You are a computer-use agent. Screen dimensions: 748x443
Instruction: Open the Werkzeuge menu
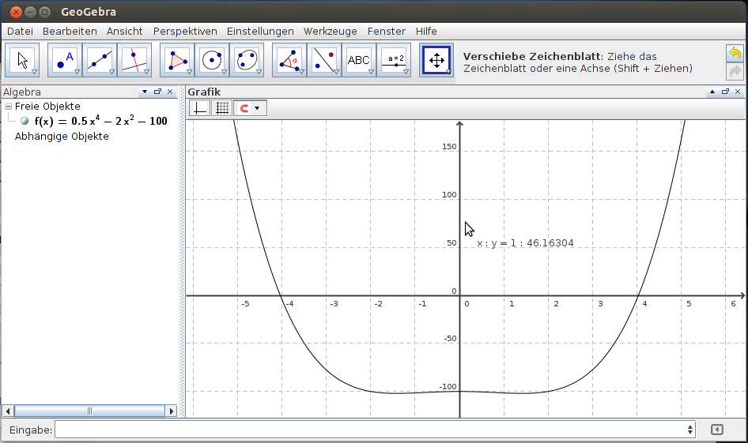pos(330,32)
